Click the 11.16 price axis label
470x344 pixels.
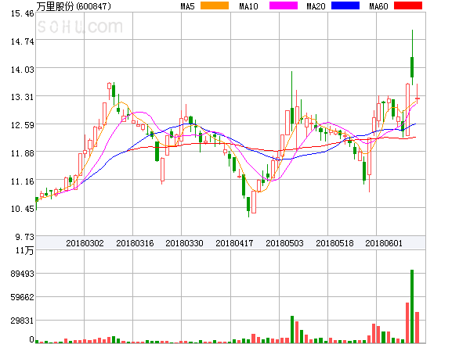coord(23,181)
